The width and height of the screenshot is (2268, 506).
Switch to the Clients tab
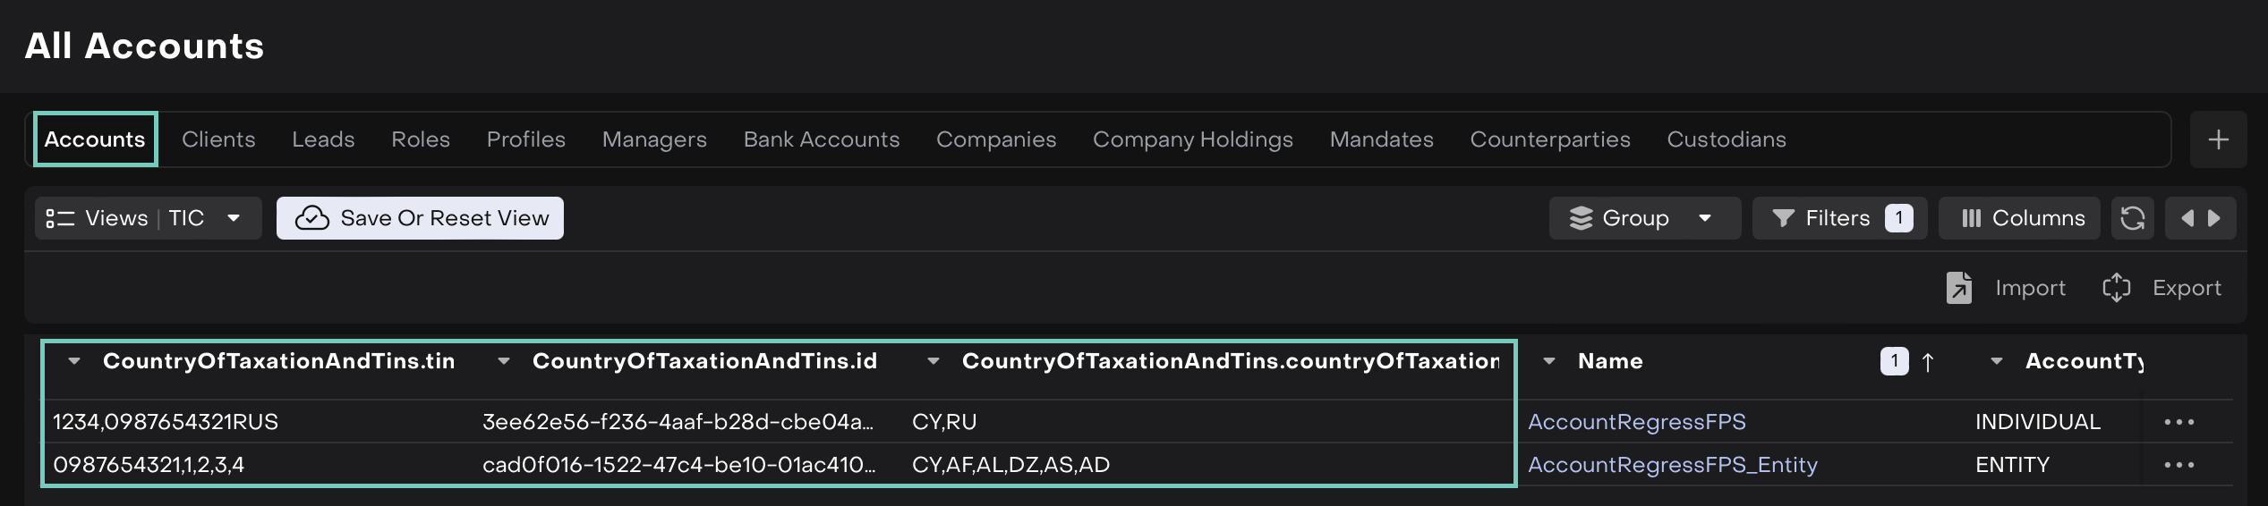pyautogui.click(x=218, y=139)
